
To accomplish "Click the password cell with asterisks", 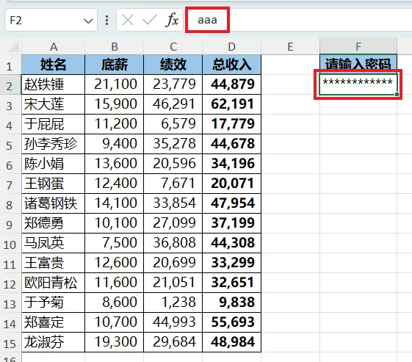I will click(x=358, y=84).
